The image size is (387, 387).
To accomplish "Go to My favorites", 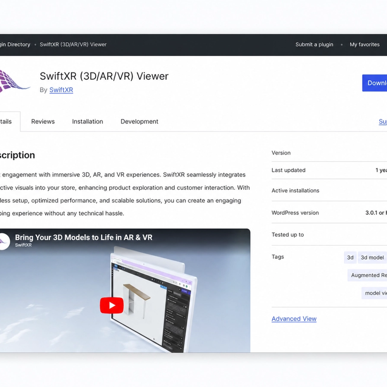I will (365, 45).
